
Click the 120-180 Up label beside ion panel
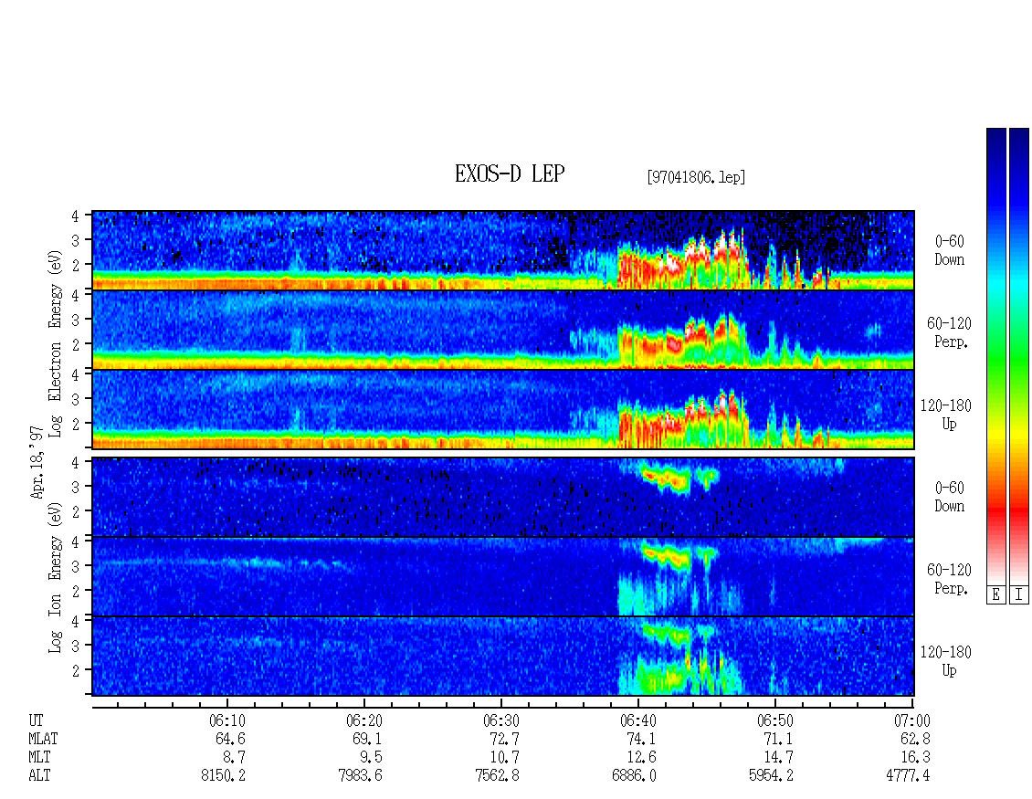pyautogui.click(x=946, y=661)
